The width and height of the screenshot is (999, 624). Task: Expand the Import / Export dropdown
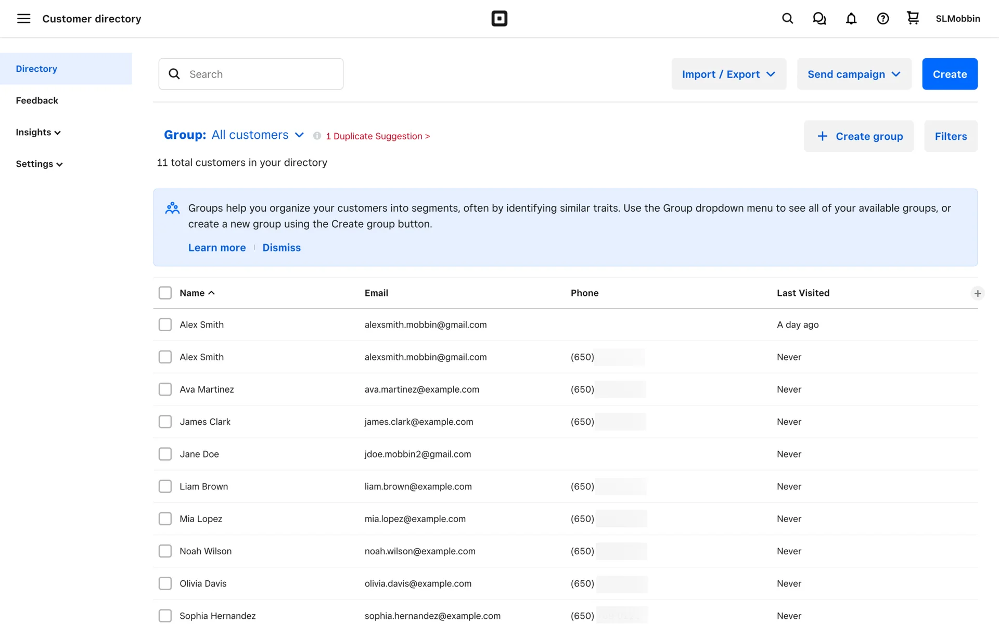[728, 74]
